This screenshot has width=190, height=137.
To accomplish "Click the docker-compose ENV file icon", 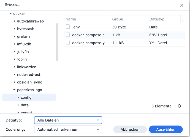I will coord(68,35).
